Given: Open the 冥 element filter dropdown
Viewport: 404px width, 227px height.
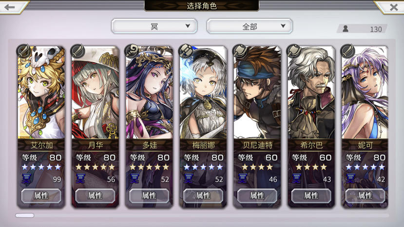Looking at the screenshot, I should click(x=154, y=26).
